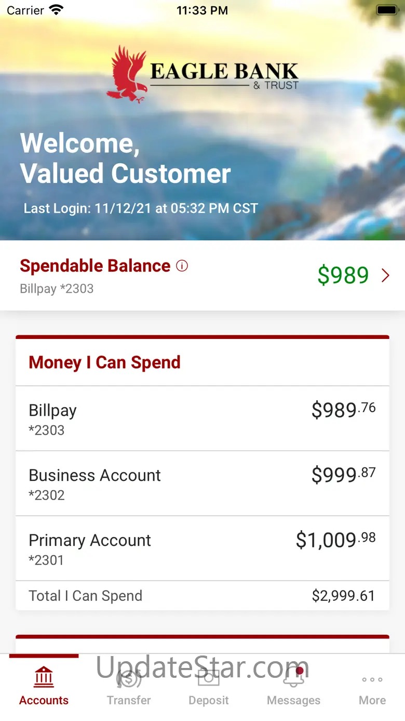Tap the Money I Can Spend header

click(x=104, y=362)
